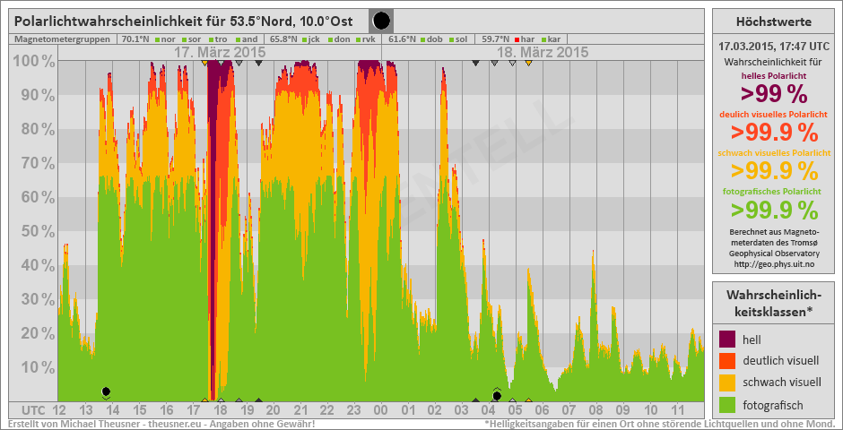
Task: Click the '50 %' y-axis label
Action: (37, 231)
